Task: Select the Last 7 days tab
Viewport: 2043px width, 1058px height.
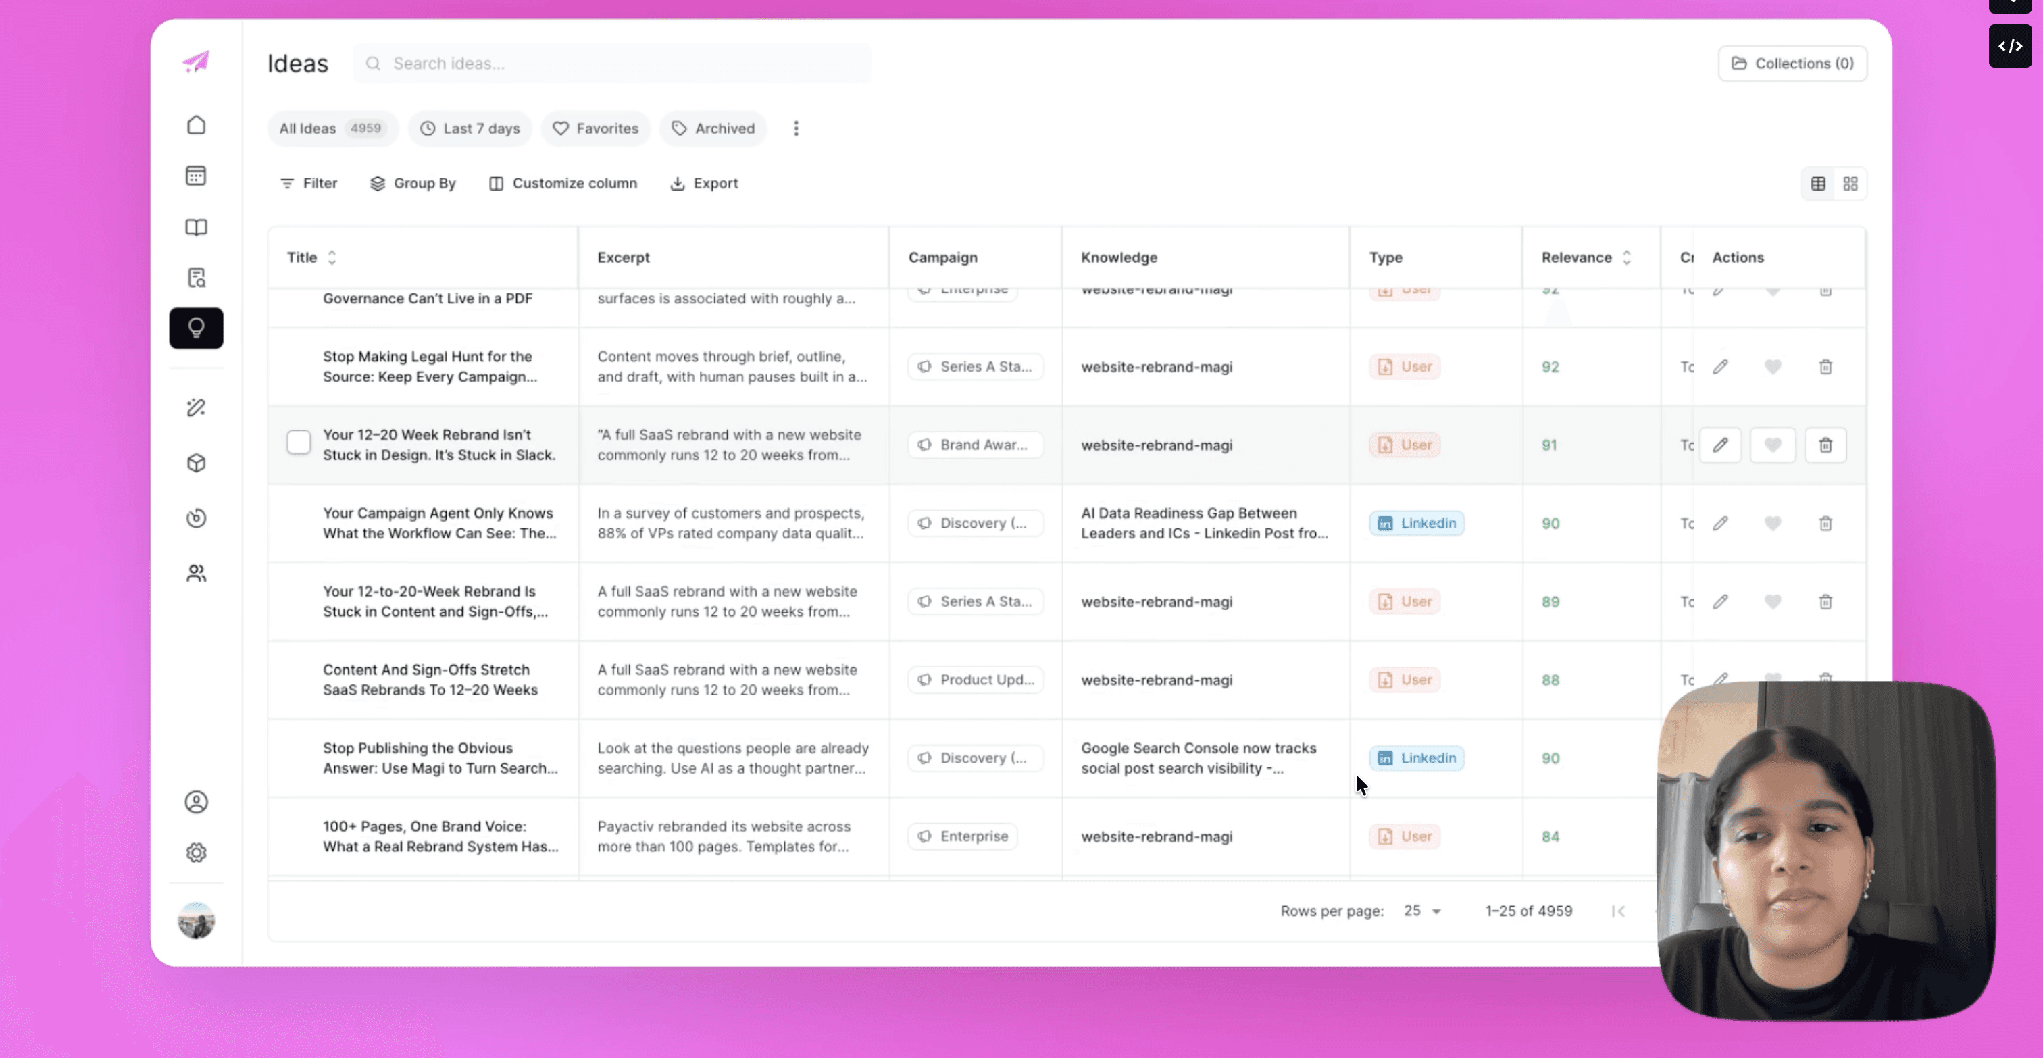Action: tap(470, 128)
